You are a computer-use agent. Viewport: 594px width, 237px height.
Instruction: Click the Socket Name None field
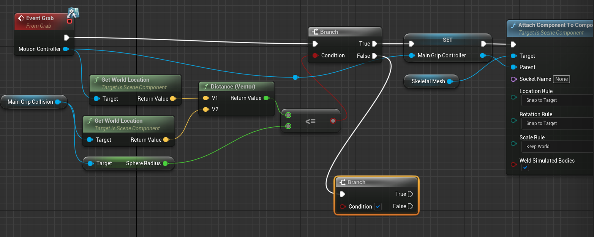561,79
